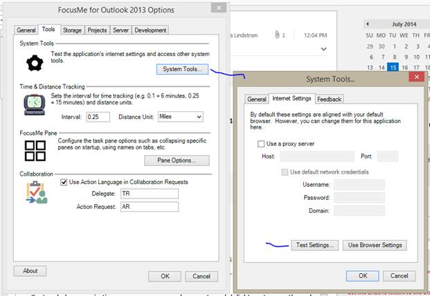Click the System Tools gear icon

coord(35,63)
